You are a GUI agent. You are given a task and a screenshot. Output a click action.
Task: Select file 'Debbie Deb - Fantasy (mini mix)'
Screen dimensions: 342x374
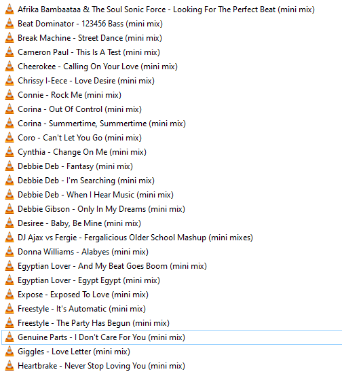[75, 166]
